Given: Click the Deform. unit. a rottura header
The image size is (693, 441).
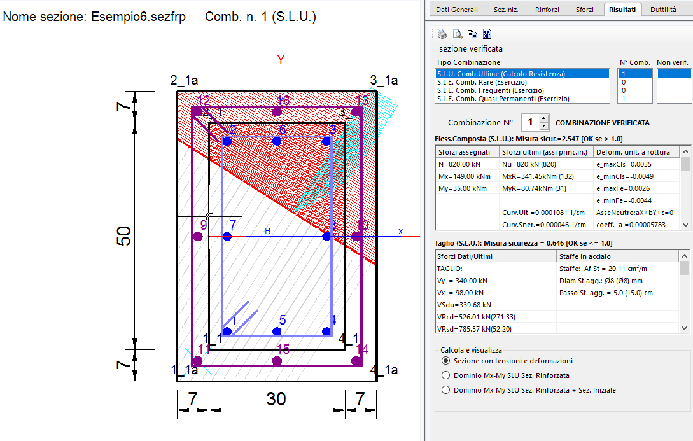Looking at the screenshot, I should pyautogui.click(x=636, y=152).
